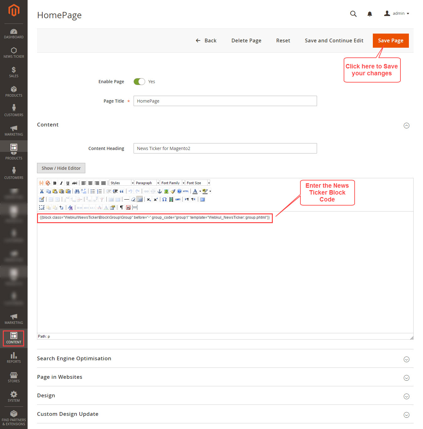The image size is (423, 429).
Task: Click the Insert Page Break icon
Action: click(x=135, y=207)
